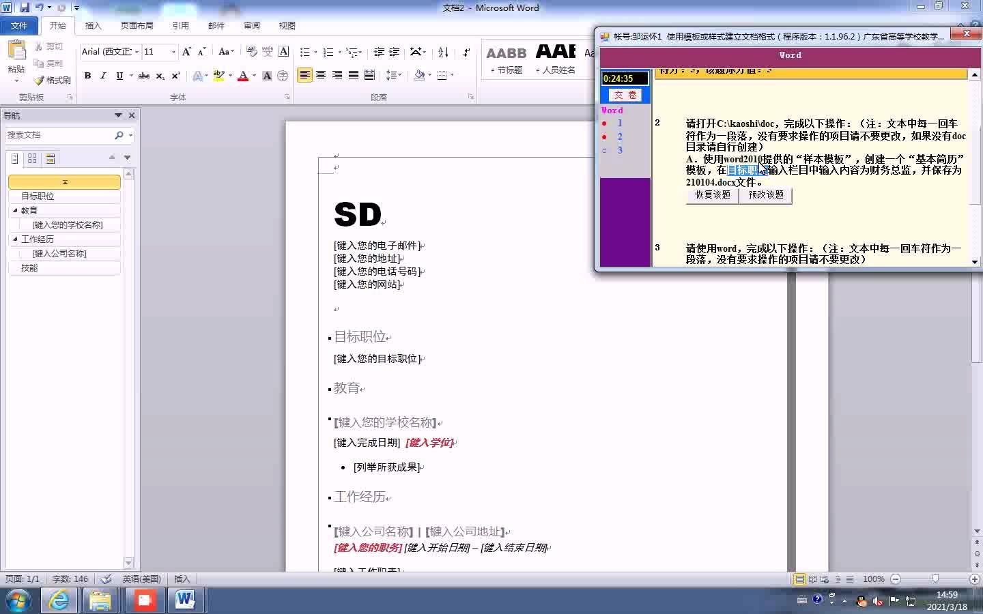
Task: Click the 恢复该题 button in exam window
Action: coord(712,194)
